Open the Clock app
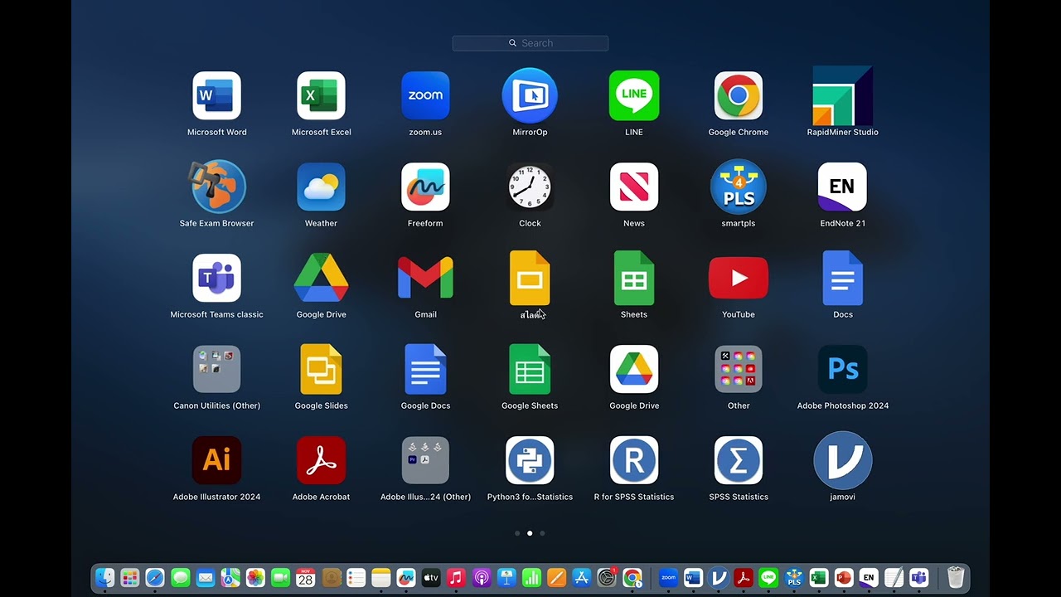 pyautogui.click(x=530, y=187)
